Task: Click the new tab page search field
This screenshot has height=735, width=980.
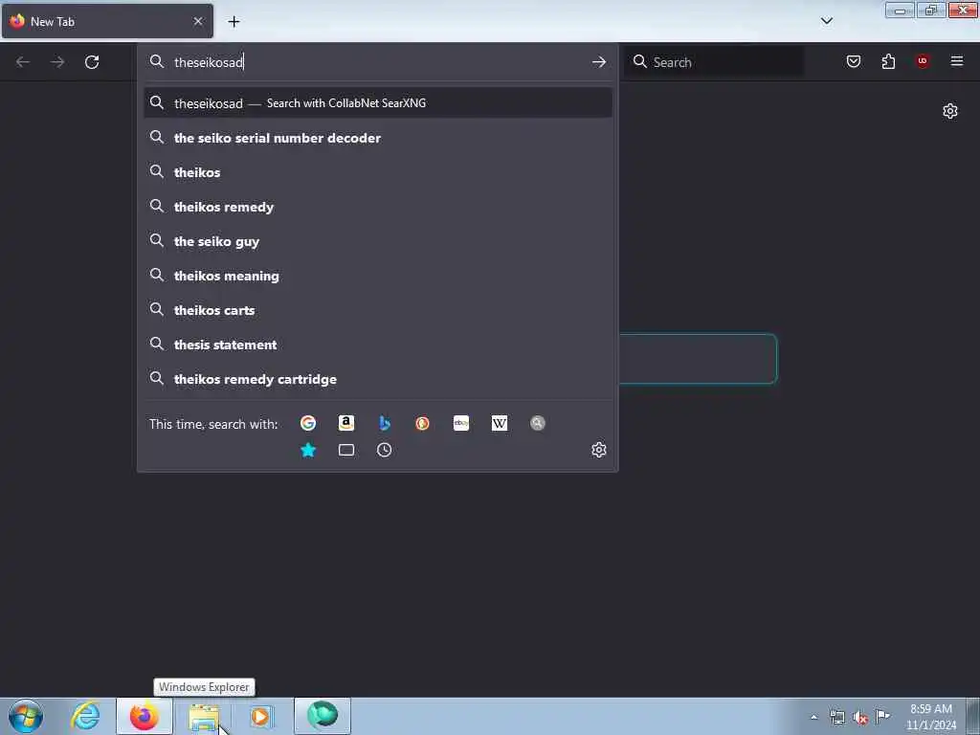Action: 698,359
